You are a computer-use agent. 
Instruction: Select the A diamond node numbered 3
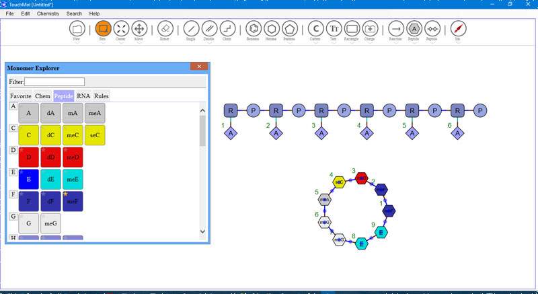point(321,133)
